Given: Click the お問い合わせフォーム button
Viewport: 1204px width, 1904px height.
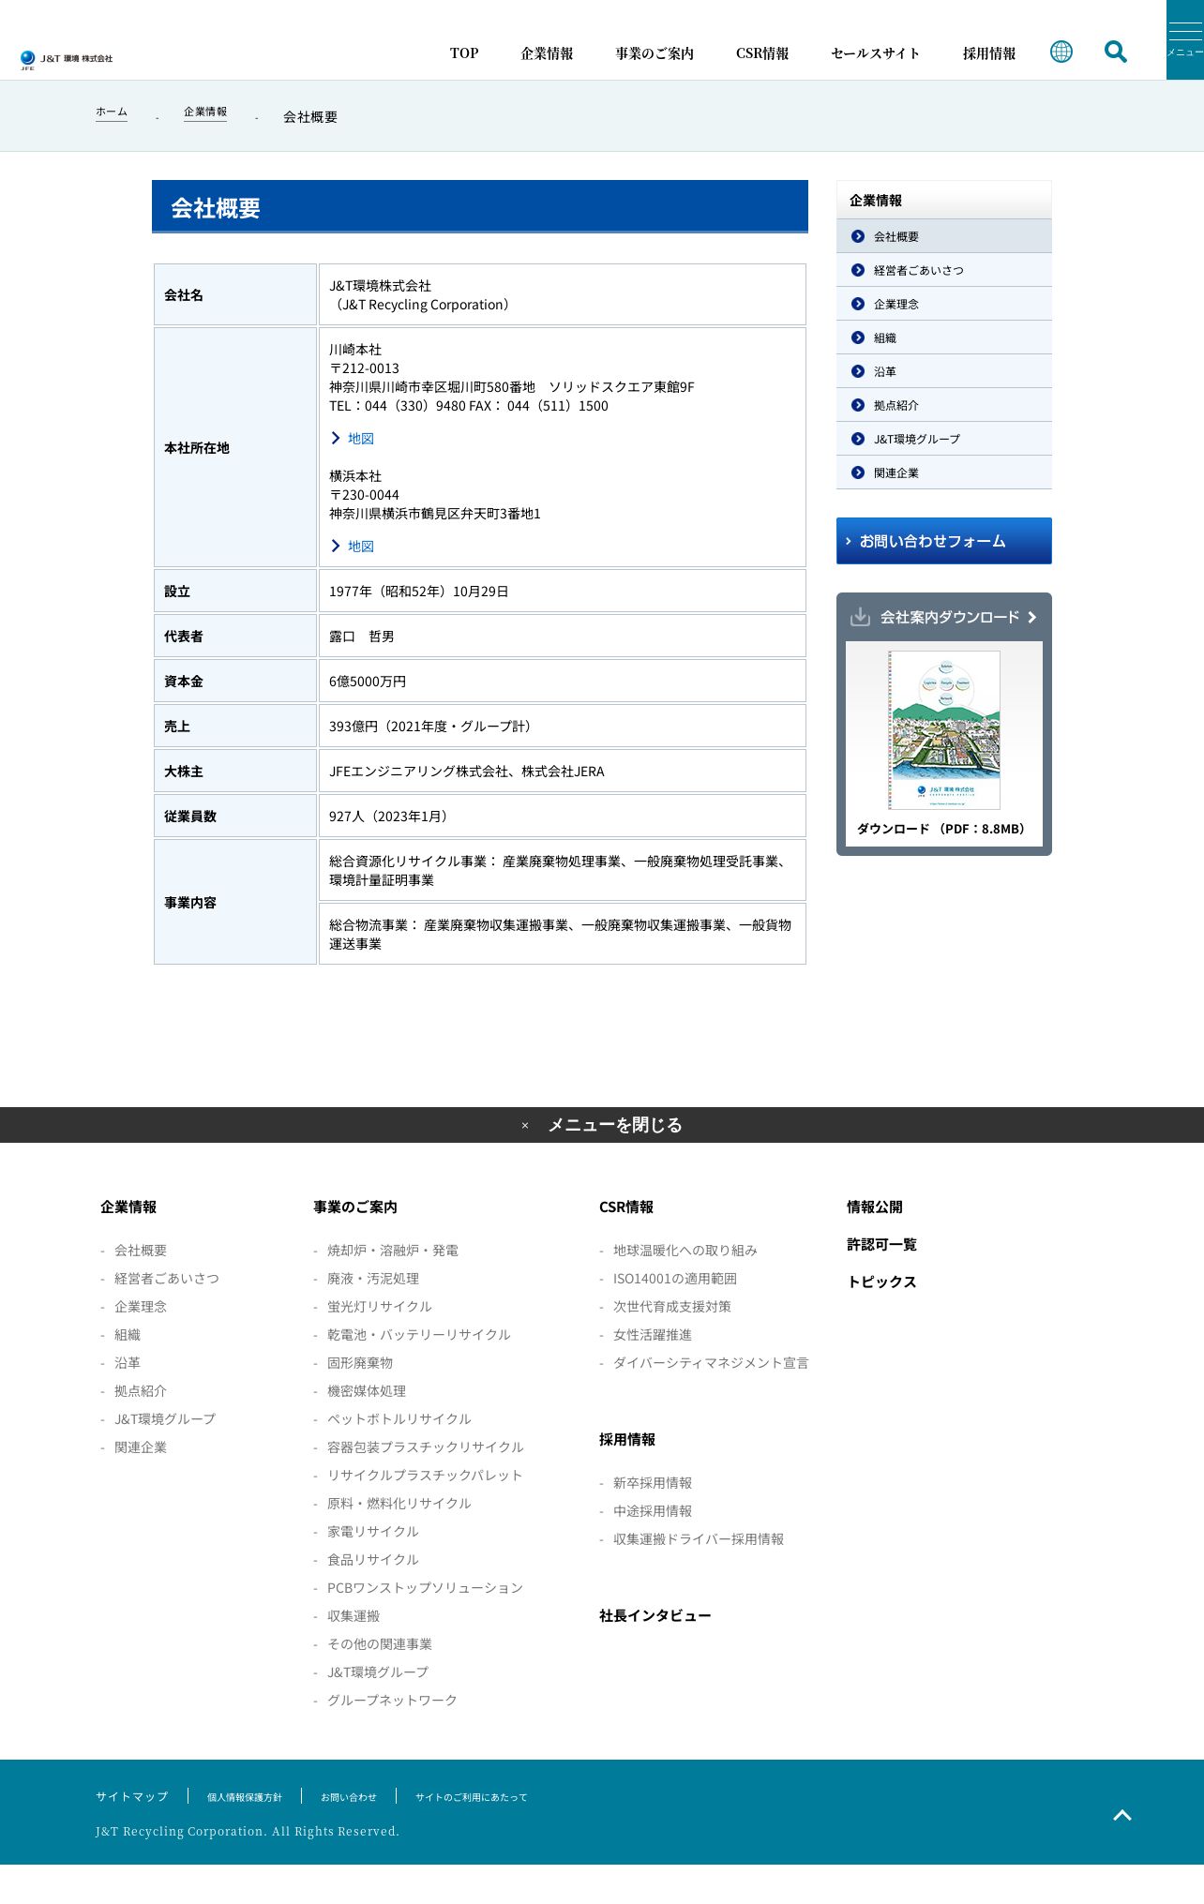Looking at the screenshot, I should (944, 541).
